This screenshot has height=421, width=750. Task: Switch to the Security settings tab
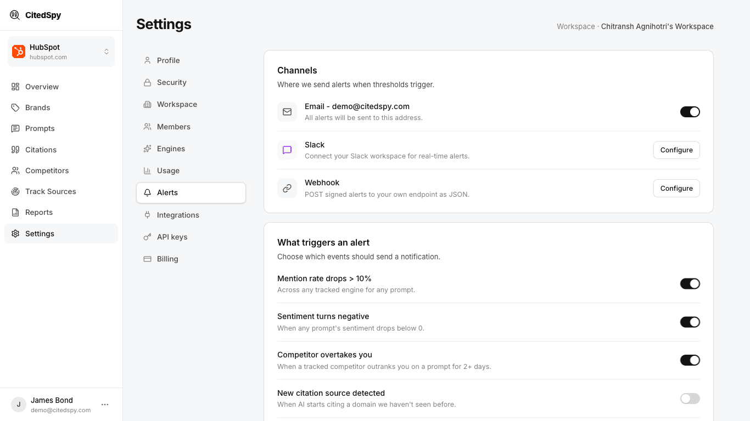click(191, 82)
